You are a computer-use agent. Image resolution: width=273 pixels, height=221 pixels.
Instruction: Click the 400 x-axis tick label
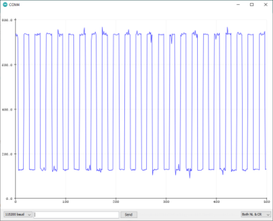point(217,201)
